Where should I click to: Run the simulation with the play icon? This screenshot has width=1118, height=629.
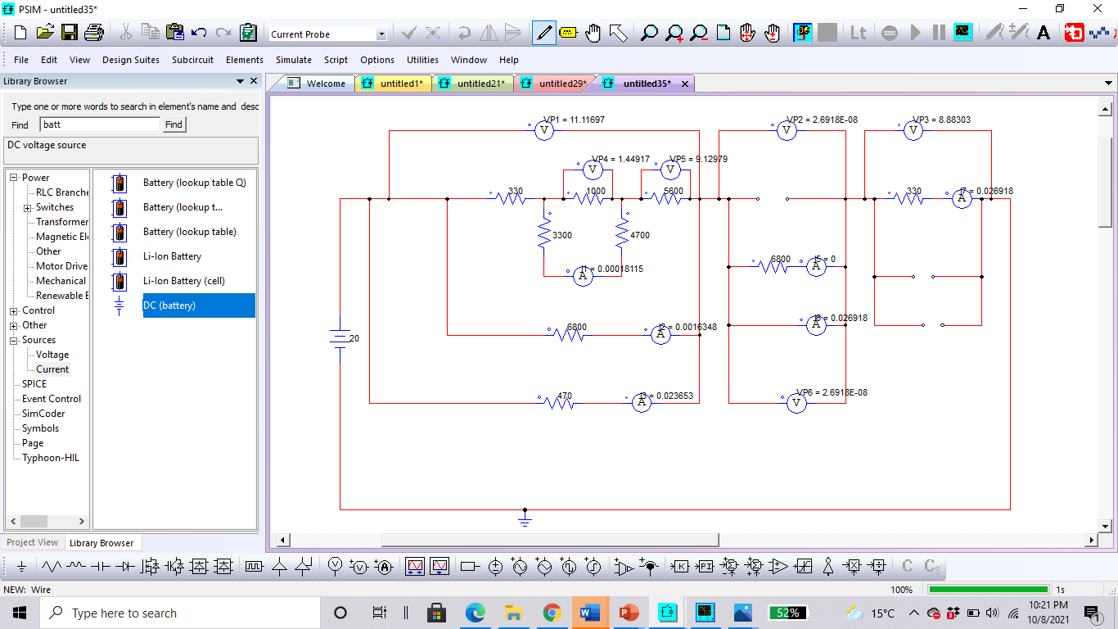click(916, 34)
